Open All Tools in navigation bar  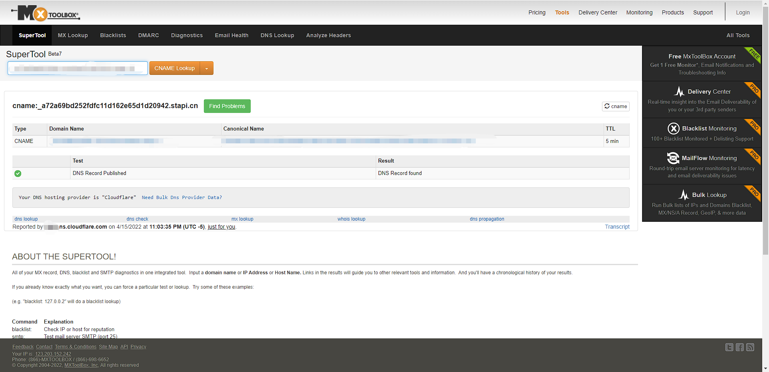738,35
